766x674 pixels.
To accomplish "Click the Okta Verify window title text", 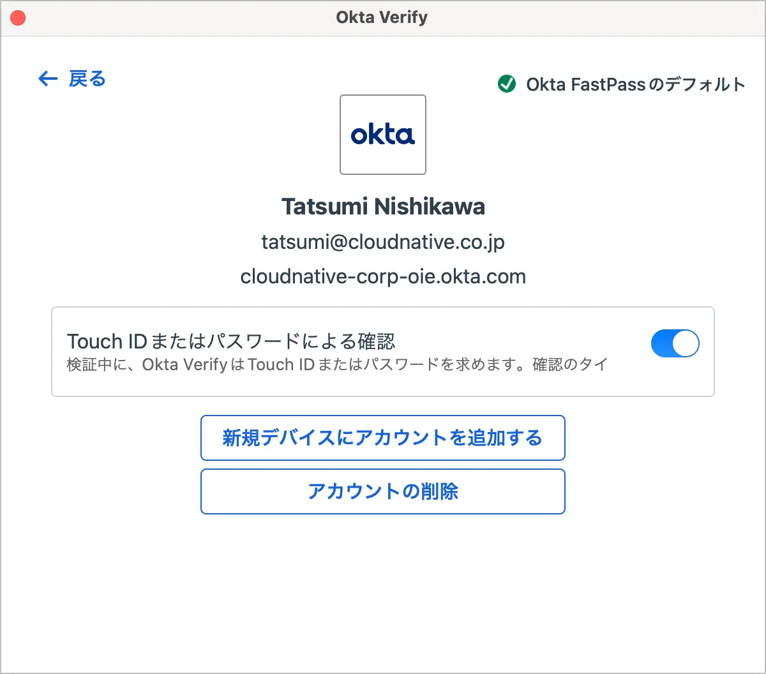I will pos(382,18).
